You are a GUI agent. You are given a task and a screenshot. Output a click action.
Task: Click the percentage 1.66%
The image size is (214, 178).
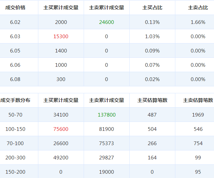198,22
